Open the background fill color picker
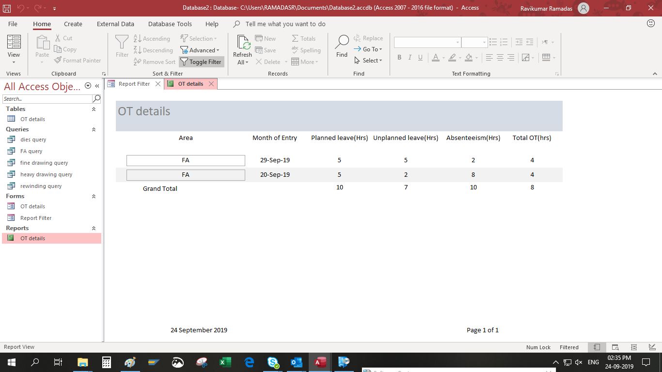Screen dimensions: 662x372 (469, 58)
